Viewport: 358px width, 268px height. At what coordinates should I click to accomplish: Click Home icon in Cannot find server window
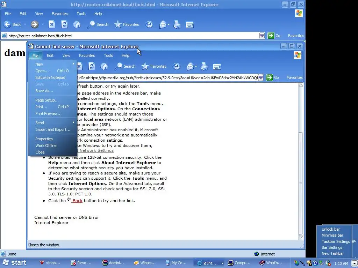(104, 66)
